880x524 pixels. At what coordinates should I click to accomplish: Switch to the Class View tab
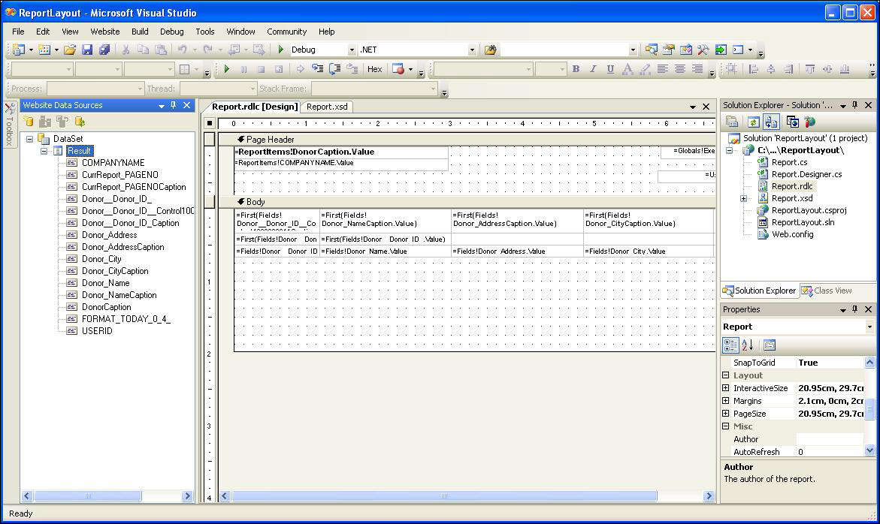[827, 291]
